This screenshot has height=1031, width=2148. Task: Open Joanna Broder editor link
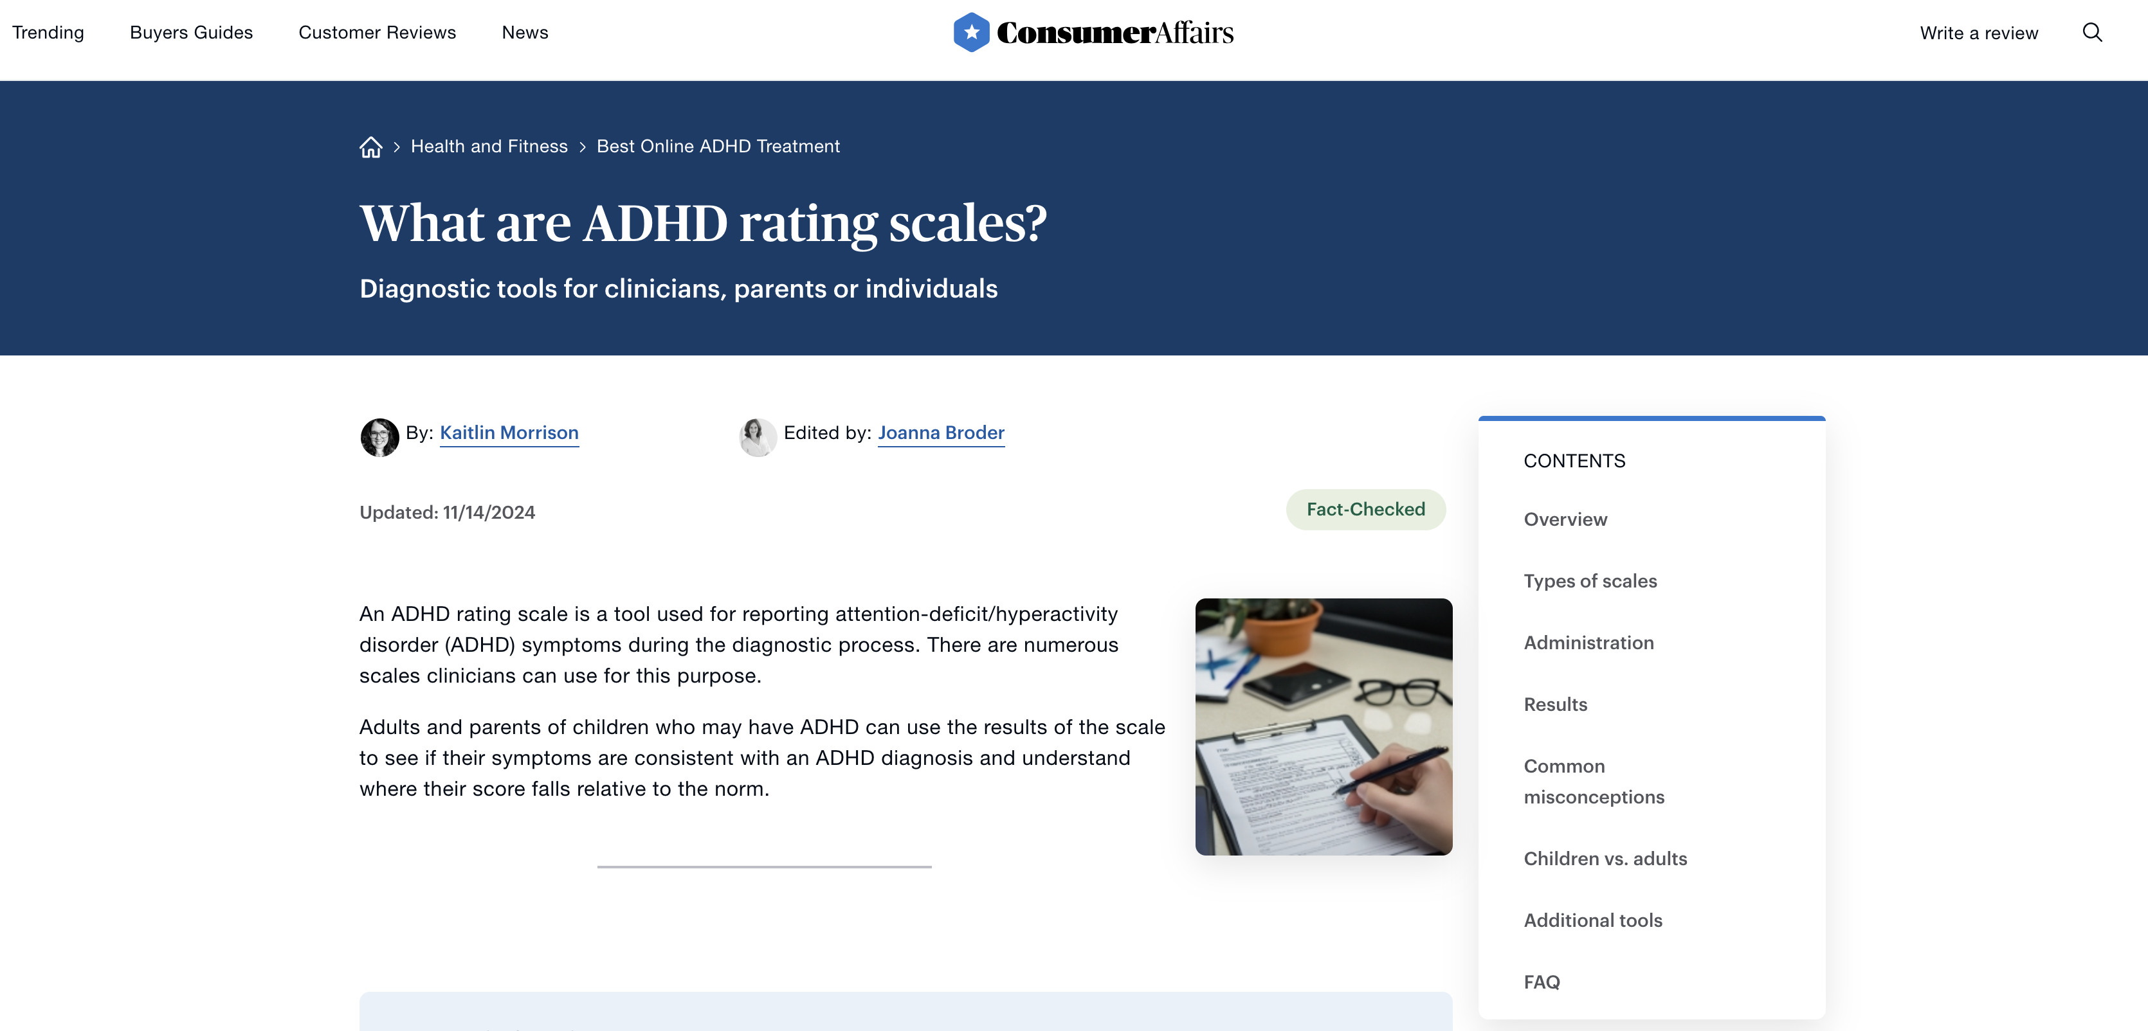[941, 433]
